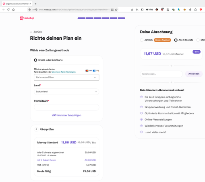The image size is (205, 182).
Task: Click checkmark icon beside Wiederkehrende Veranstaltungen
Action: [x=141, y=126]
